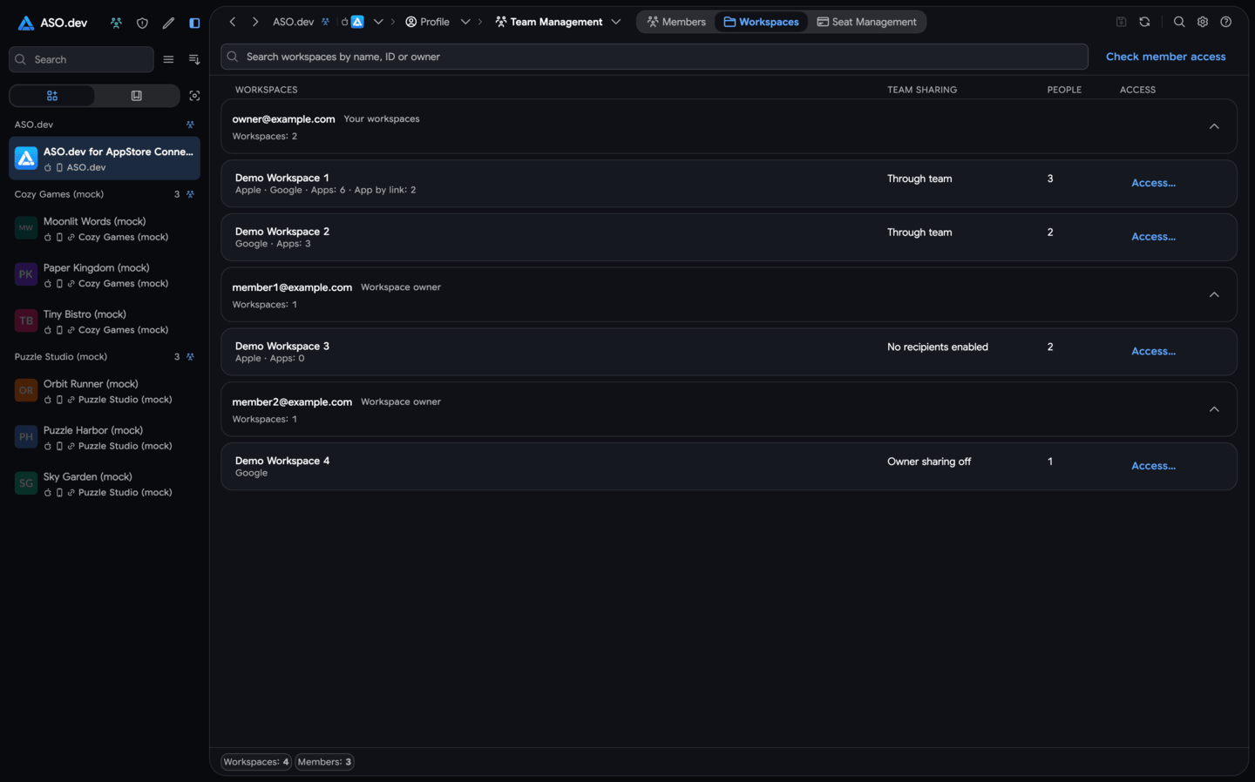Open Access for Demo Workspace 3

click(1153, 352)
